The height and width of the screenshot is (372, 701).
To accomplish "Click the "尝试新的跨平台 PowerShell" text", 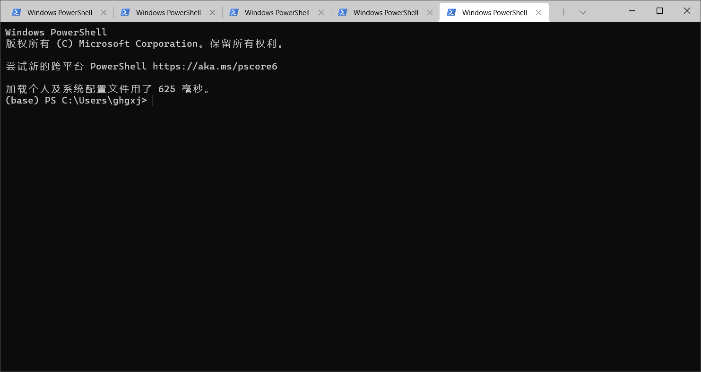I will 76,66.
